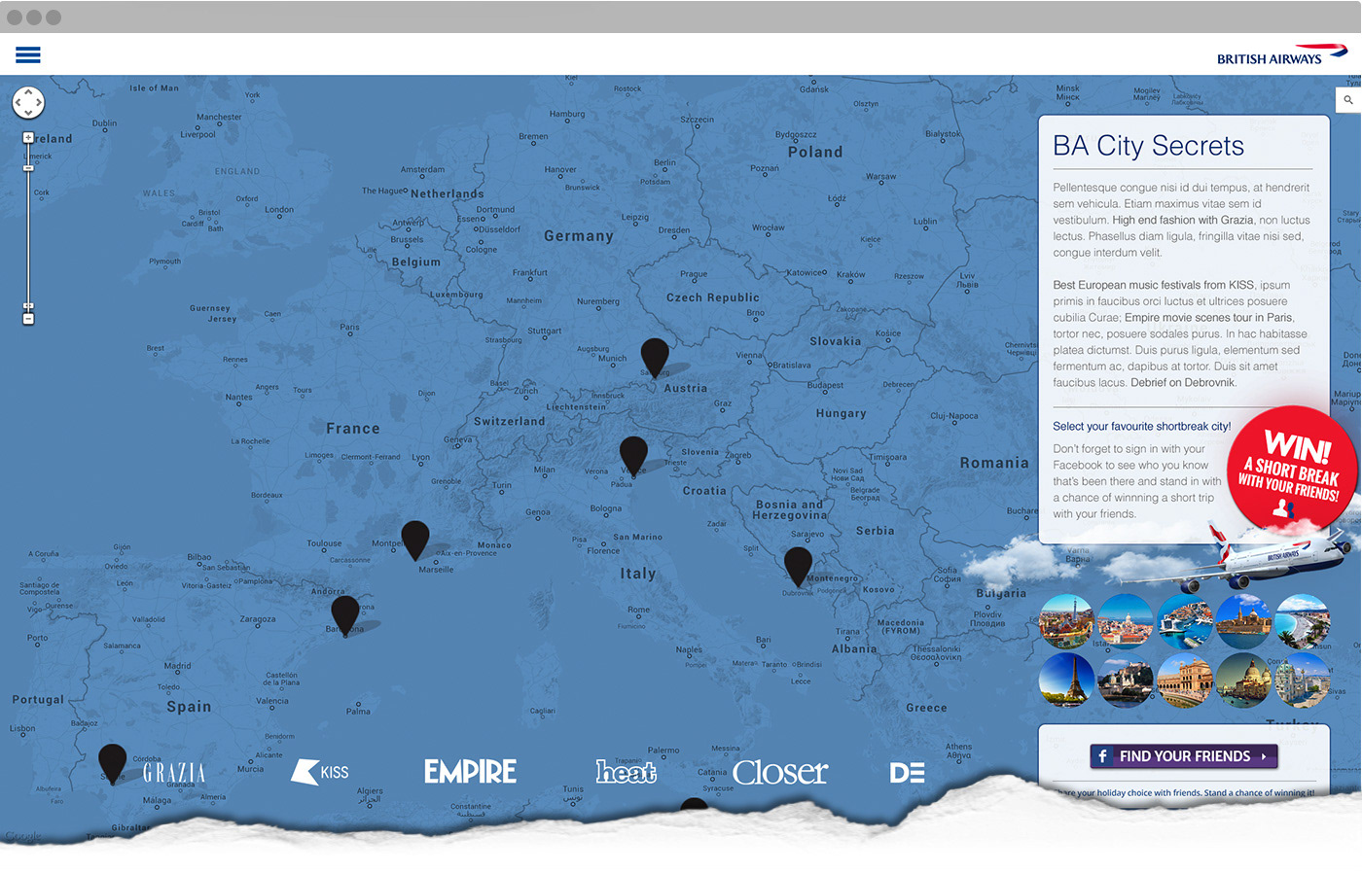
Task: Click the KISS radio logo
Action: (320, 772)
